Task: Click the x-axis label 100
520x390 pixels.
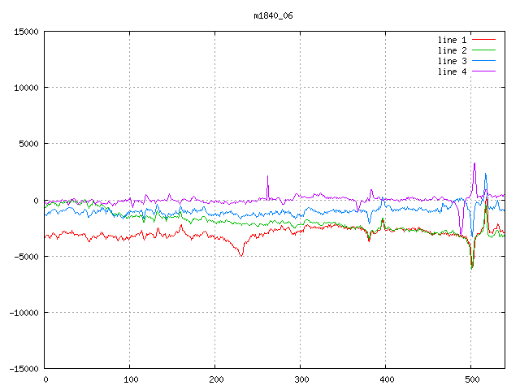Action: [x=131, y=379]
